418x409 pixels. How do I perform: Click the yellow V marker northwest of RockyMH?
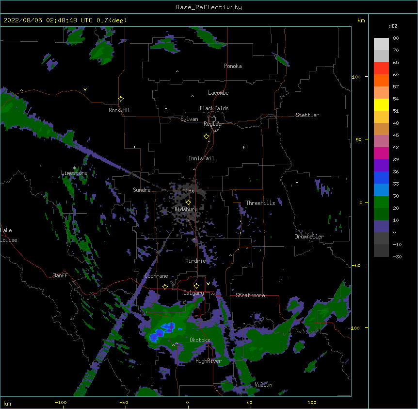tap(85, 89)
